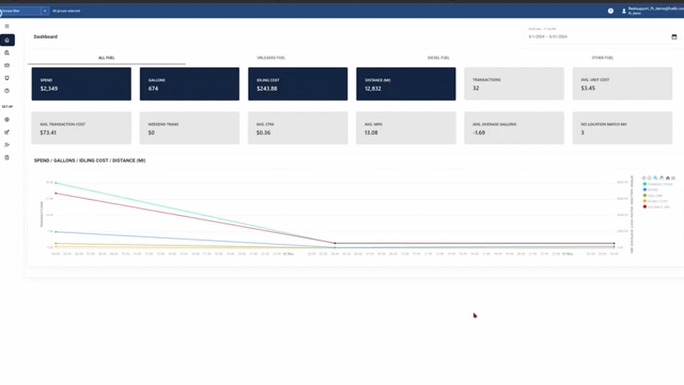
Task: Click the Transactions metric card
Action: [x=514, y=84]
